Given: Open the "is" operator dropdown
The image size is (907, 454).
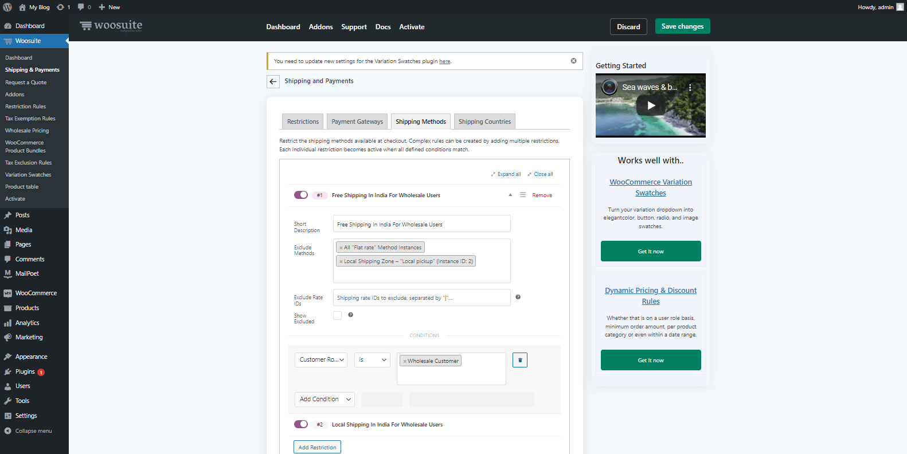Looking at the screenshot, I should [x=372, y=359].
